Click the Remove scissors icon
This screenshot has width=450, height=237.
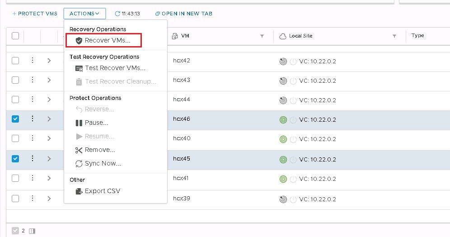[x=79, y=150]
